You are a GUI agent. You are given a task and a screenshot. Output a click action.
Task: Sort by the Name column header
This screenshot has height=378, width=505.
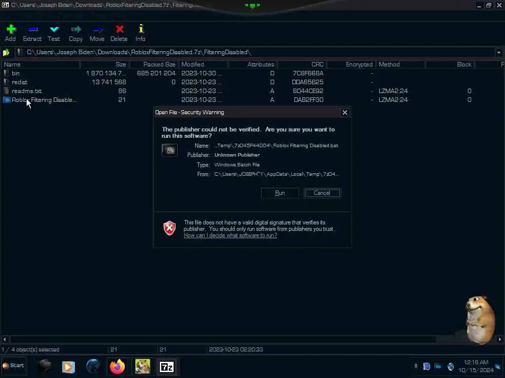(40, 64)
